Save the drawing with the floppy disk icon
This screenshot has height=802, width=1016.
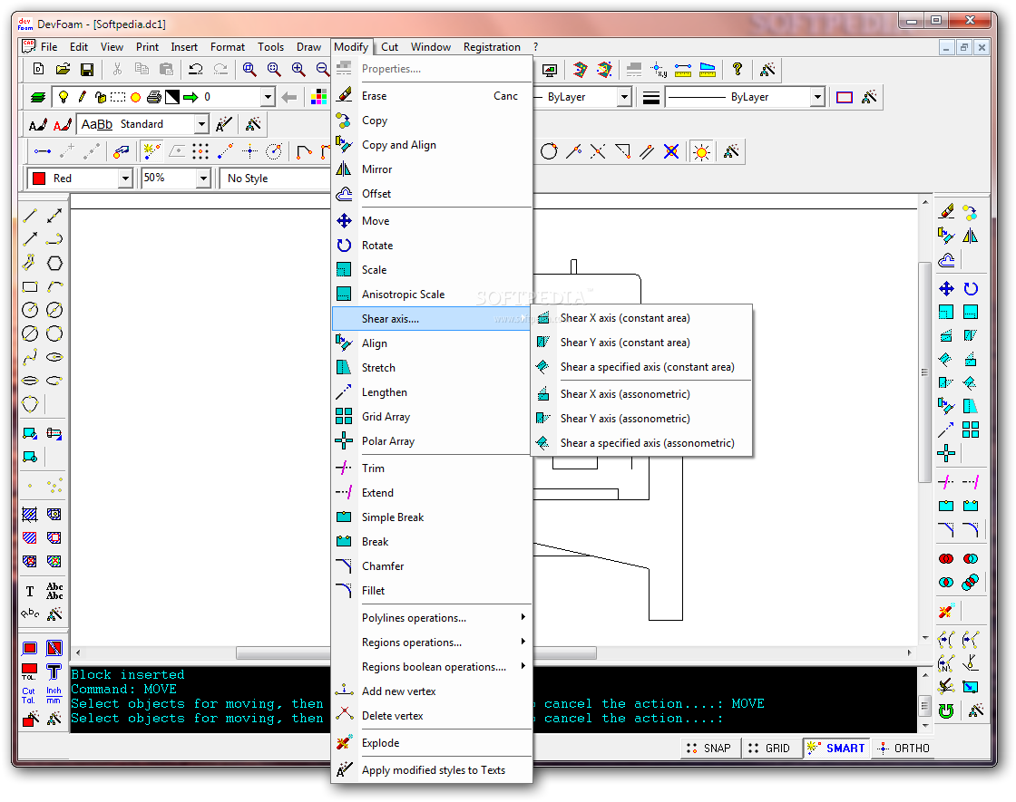pyautogui.click(x=87, y=69)
